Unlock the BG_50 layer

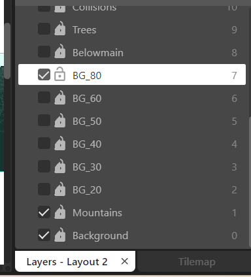59,120
